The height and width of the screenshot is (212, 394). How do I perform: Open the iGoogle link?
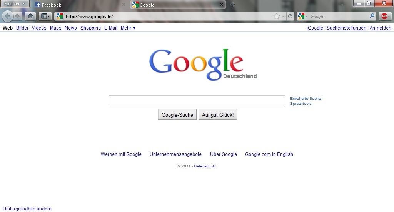tap(315, 28)
